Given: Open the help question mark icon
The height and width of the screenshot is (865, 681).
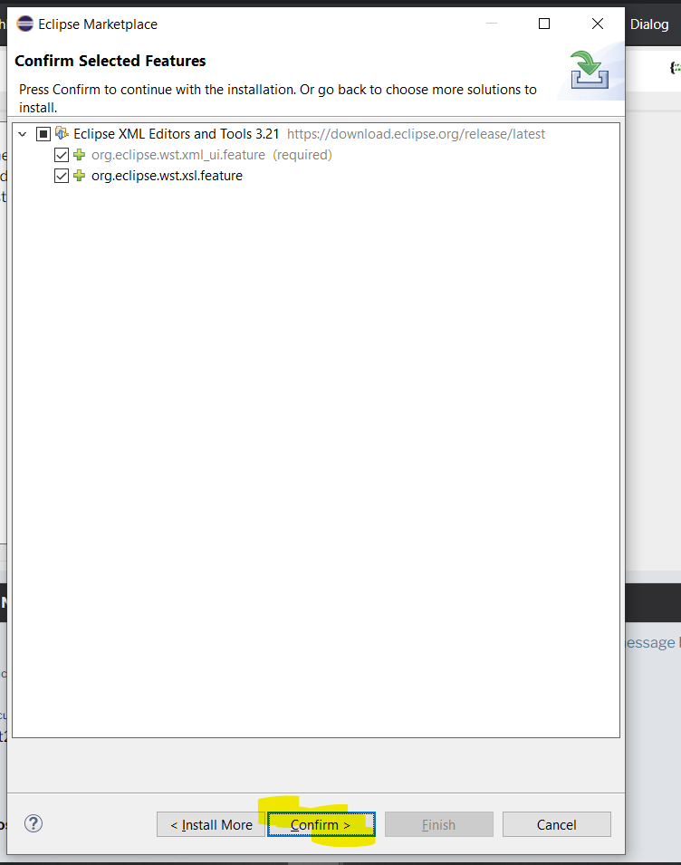Looking at the screenshot, I should 34,823.
